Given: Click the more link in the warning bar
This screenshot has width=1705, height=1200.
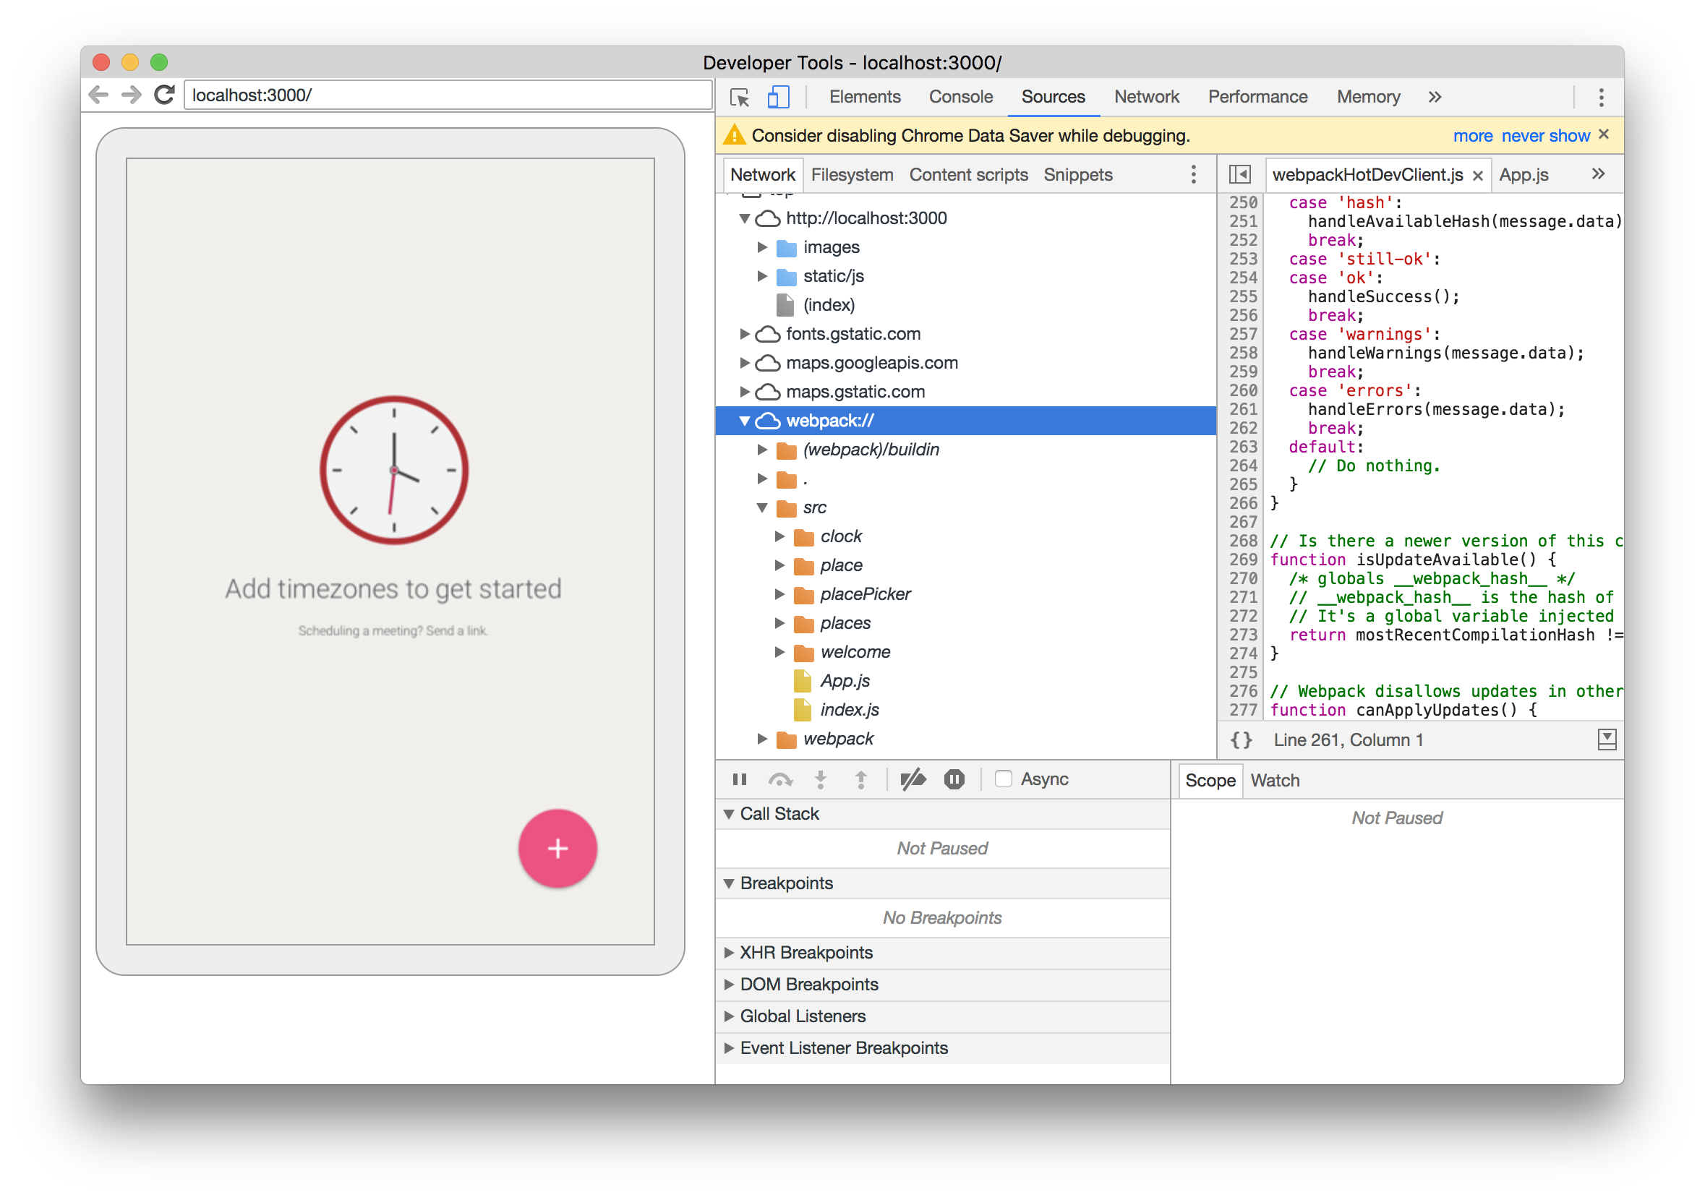Looking at the screenshot, I should point(1474,135).
